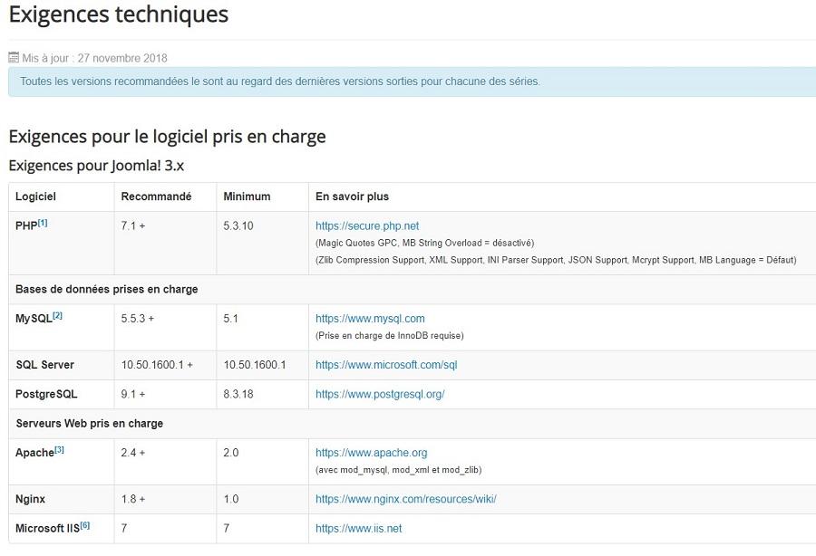This screenshot has width=816, height=556.
Task: Click 'Bases de données prises en charge' row
Action: coord(413,290)
